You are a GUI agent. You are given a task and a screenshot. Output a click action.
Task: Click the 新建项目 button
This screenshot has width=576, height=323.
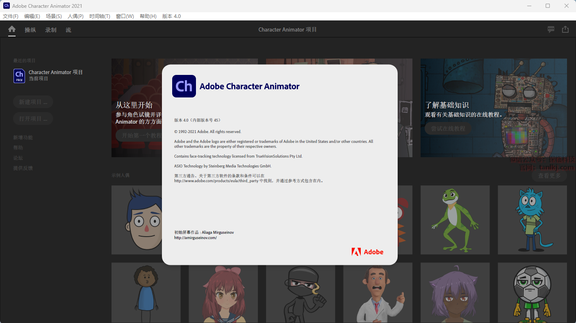coord(33,102)
